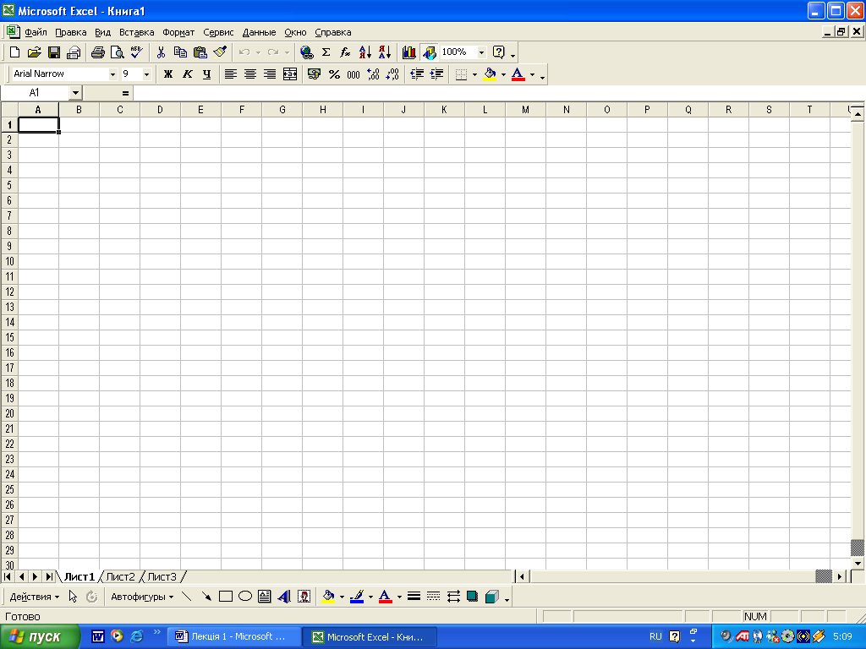Viewport: 866px width, 649px height.
Task: Increase decimal places icon
Action: [373, 74]
